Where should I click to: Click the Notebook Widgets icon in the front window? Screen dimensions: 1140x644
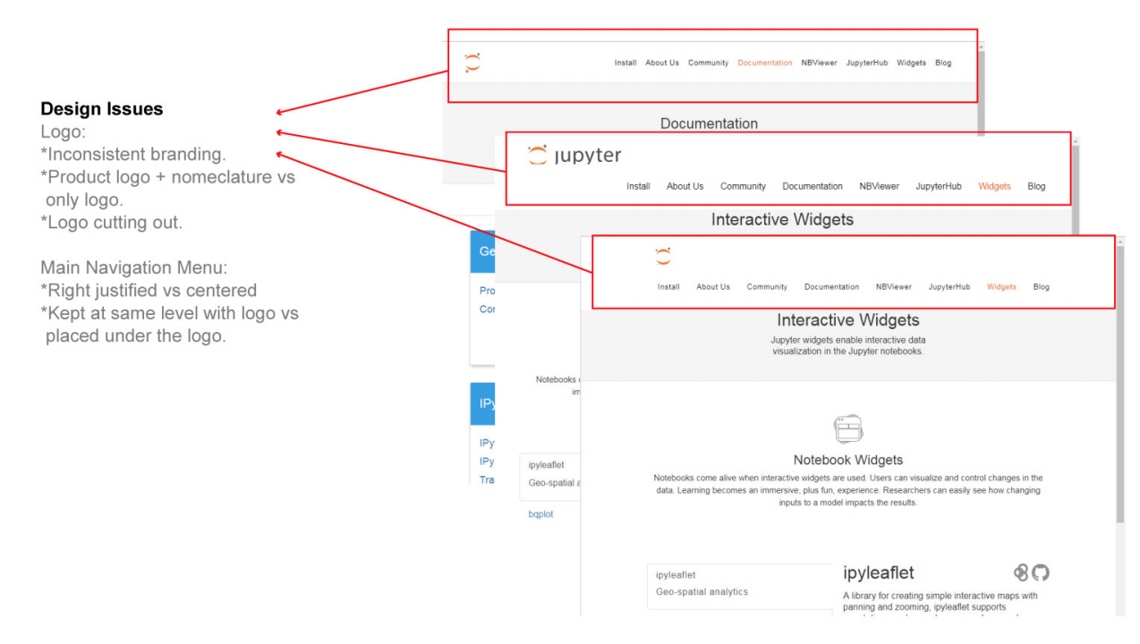click(x=848, y=429)
